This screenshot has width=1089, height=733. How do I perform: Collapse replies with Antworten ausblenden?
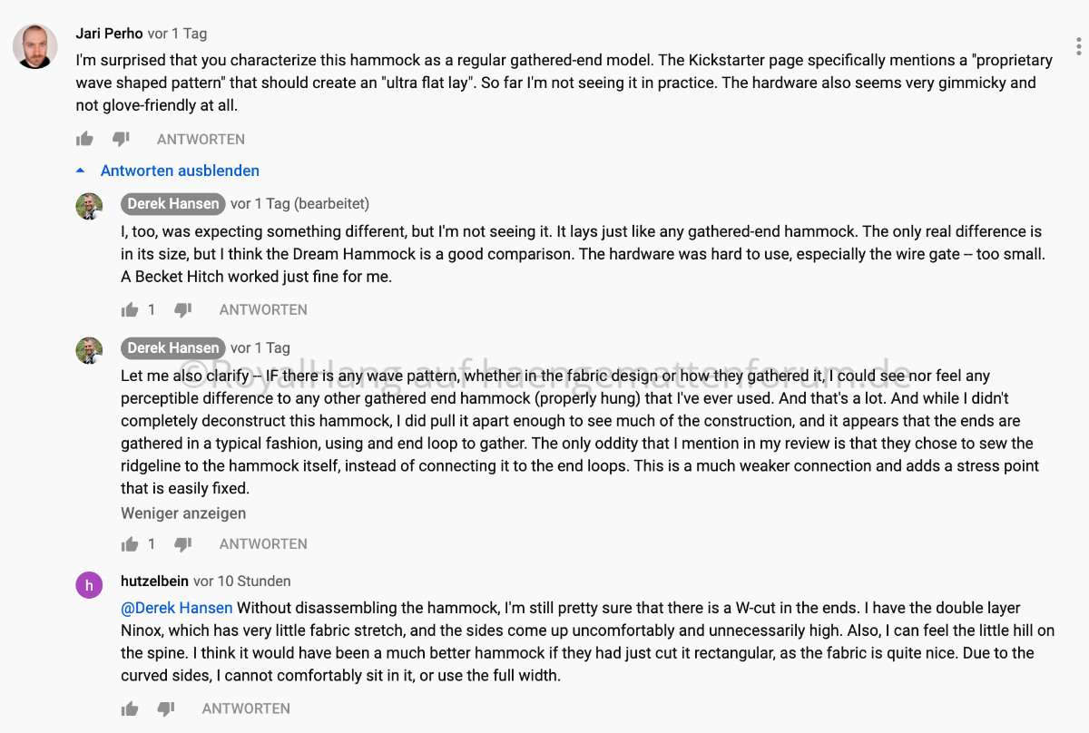coord(180,171)
